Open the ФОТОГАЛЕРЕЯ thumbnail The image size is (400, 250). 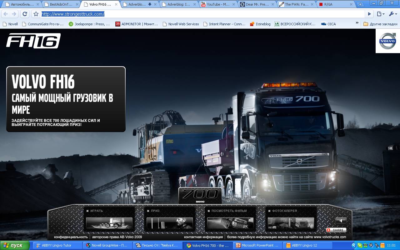291,223
